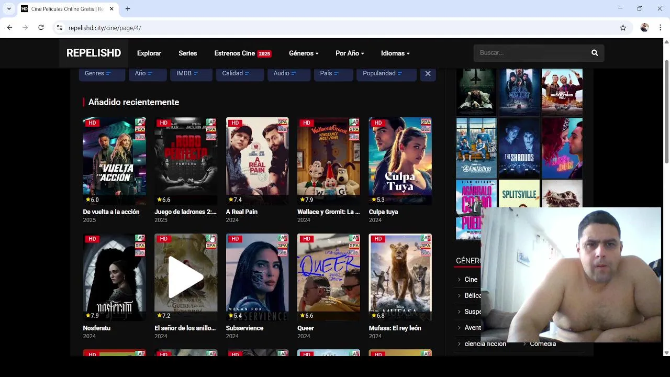Image resolution: width=670 pixels, height=377 pixels.
Task: Click the Añadido recientemente heading
Action: 133,102
